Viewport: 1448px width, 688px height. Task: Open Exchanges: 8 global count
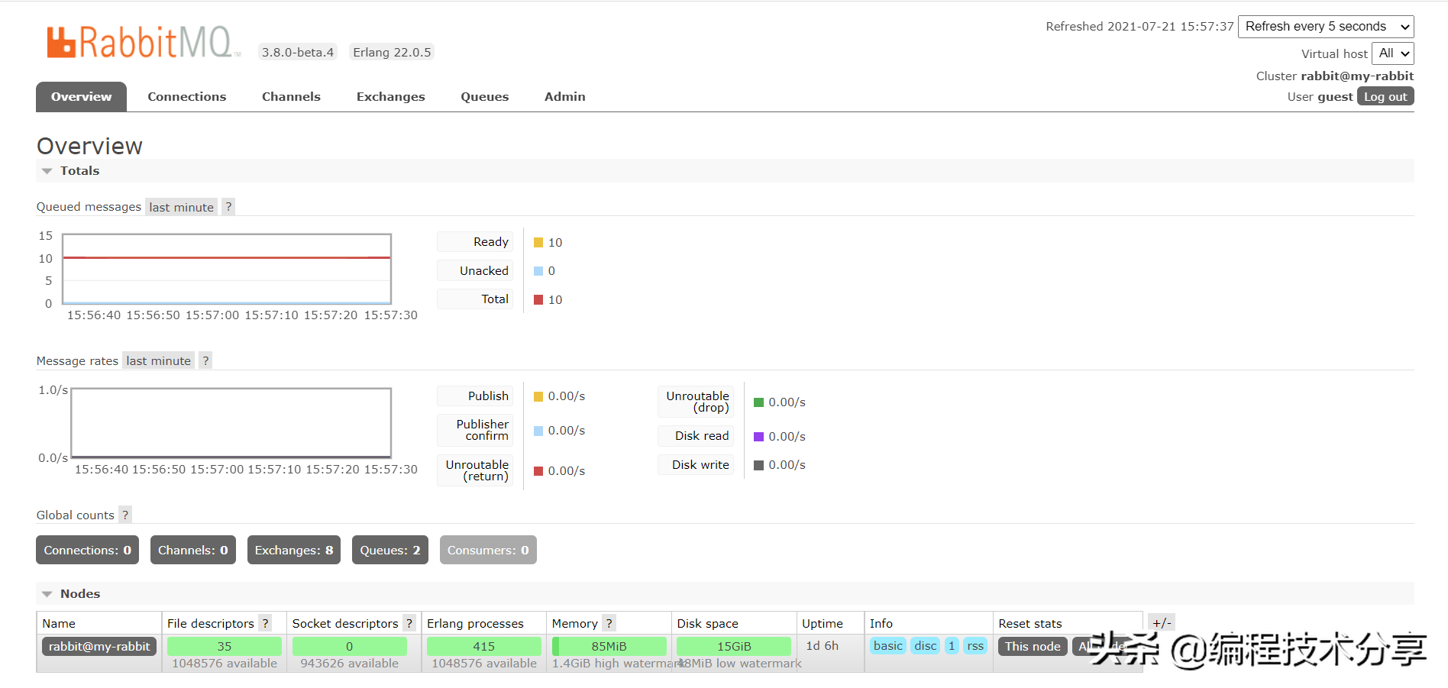tap(294, 550)
